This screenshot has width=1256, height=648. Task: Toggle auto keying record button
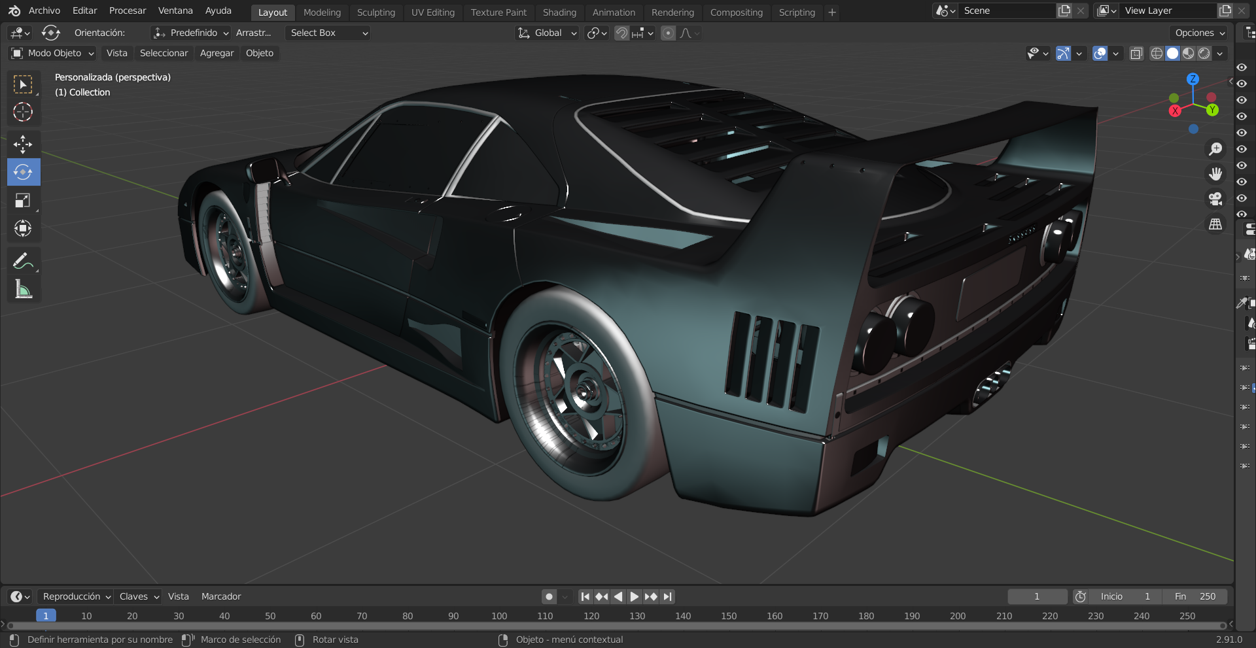(549, 596)
